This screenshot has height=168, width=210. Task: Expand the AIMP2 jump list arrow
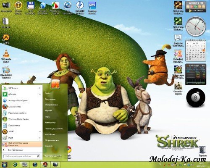point(40,131)
